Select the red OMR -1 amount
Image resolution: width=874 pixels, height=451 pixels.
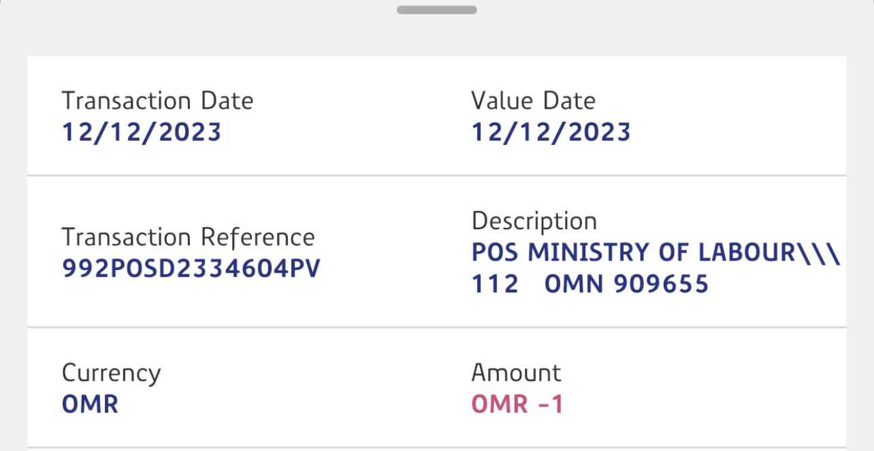click(517, 405)
